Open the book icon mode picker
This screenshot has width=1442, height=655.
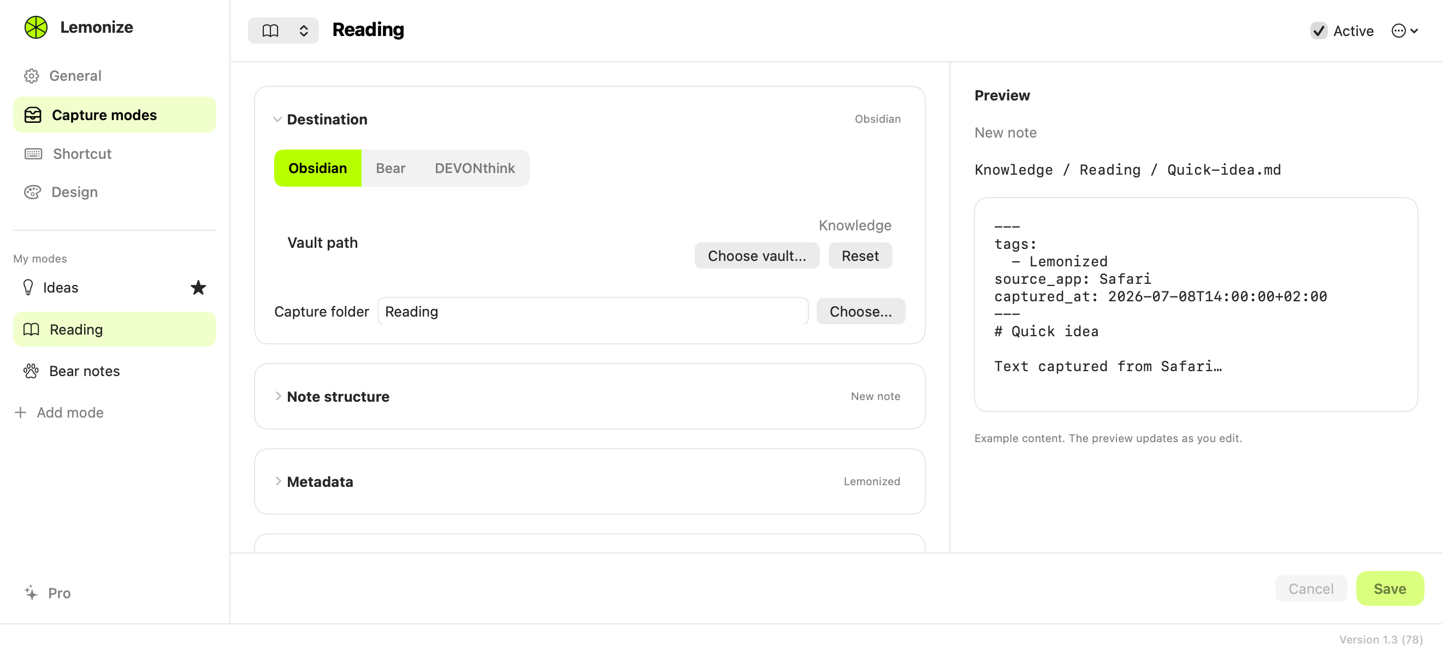[283, 30]
